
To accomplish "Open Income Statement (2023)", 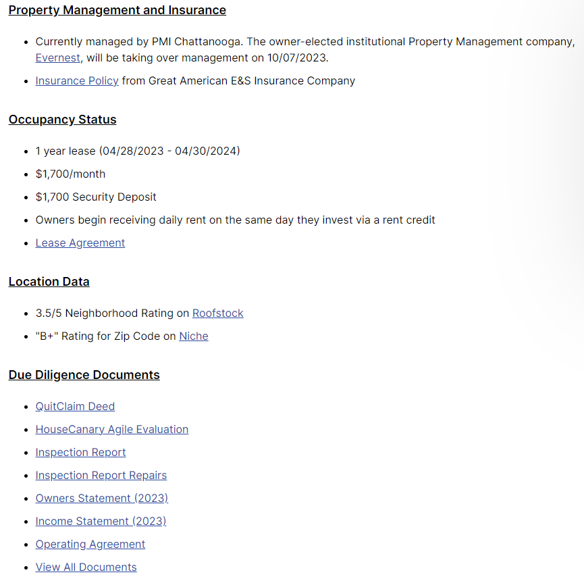I will coord(101,522).
